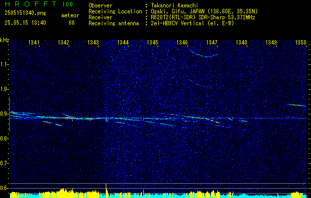Select the version number 1.0.0
311x198 pixels.
point(67,4)
